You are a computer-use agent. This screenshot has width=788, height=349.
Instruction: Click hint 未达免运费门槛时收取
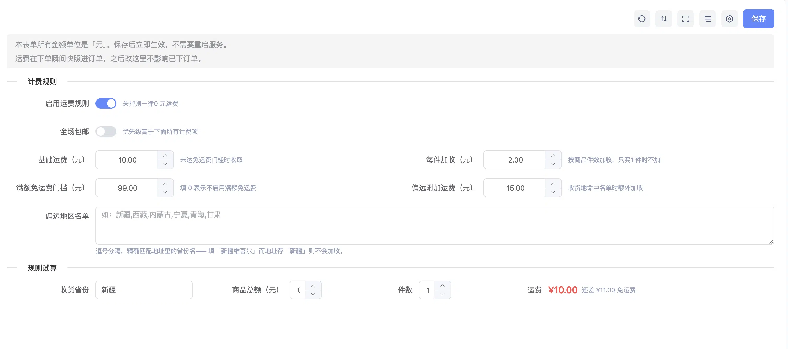[211, 160]
